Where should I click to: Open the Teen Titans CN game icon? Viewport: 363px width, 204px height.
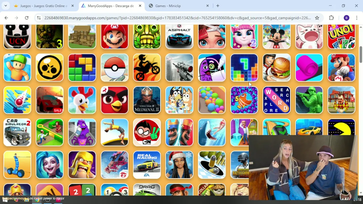[x=147, y=132]
